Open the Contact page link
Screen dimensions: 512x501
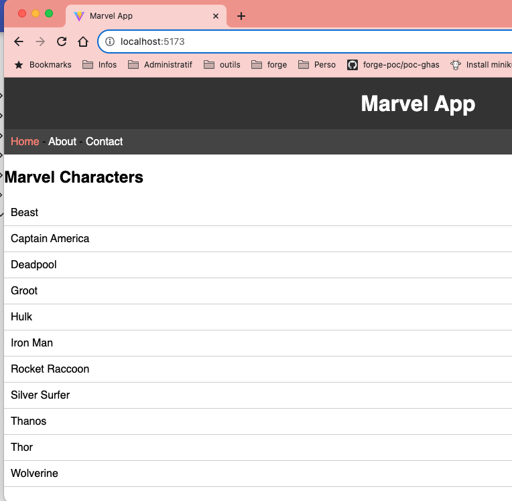click(104, 142)
